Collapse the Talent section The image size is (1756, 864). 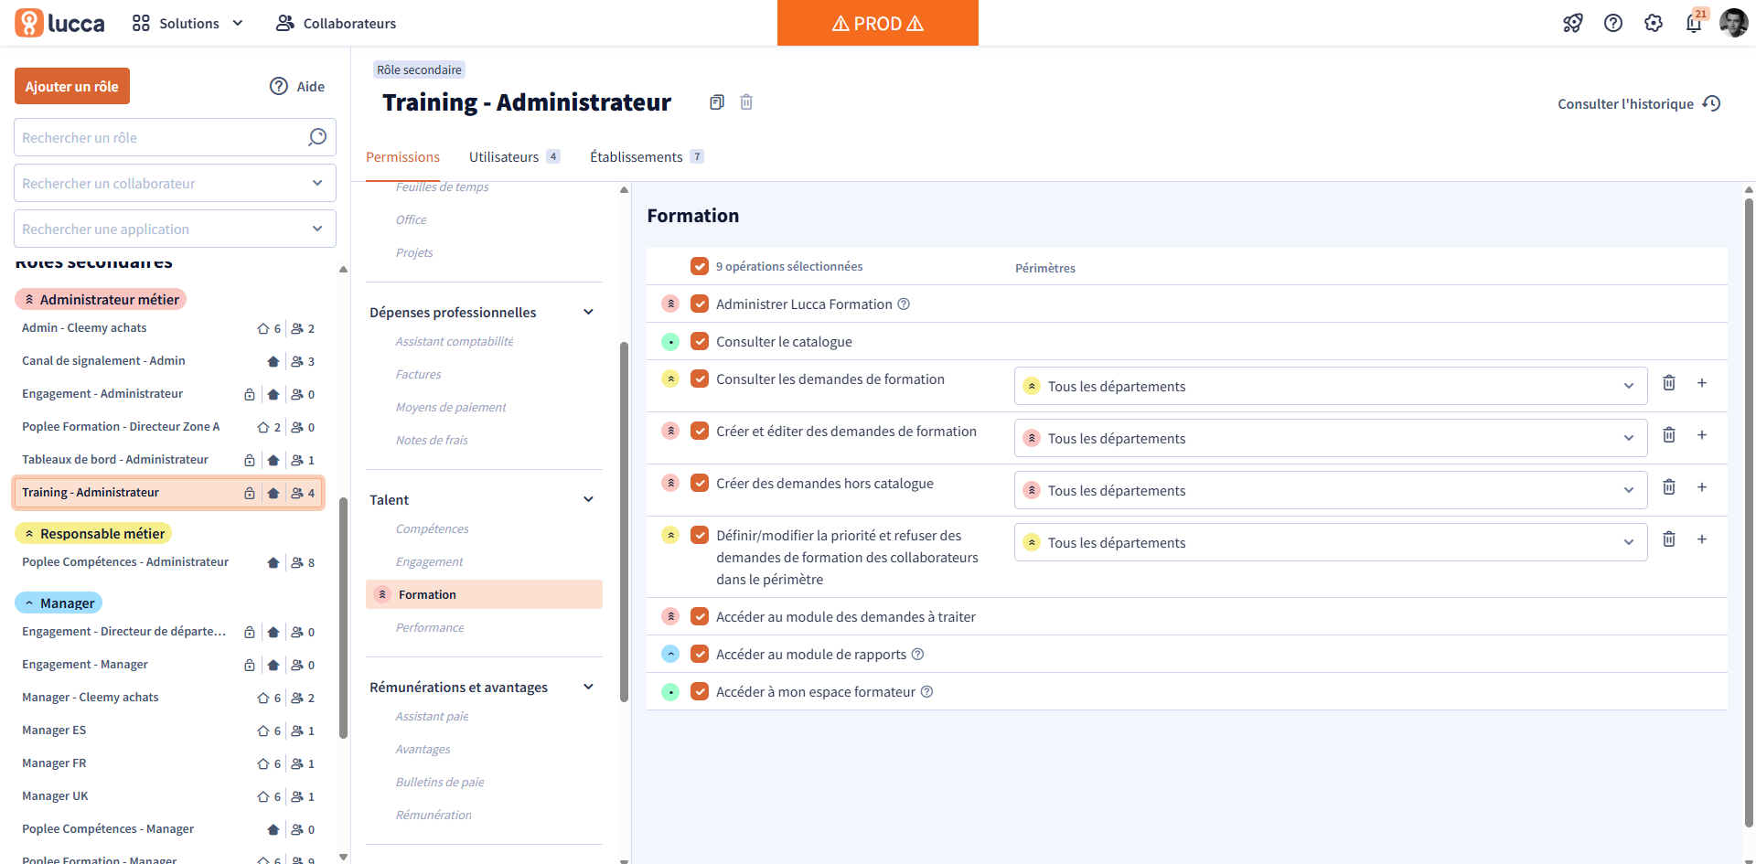click(x=588, y=499)
